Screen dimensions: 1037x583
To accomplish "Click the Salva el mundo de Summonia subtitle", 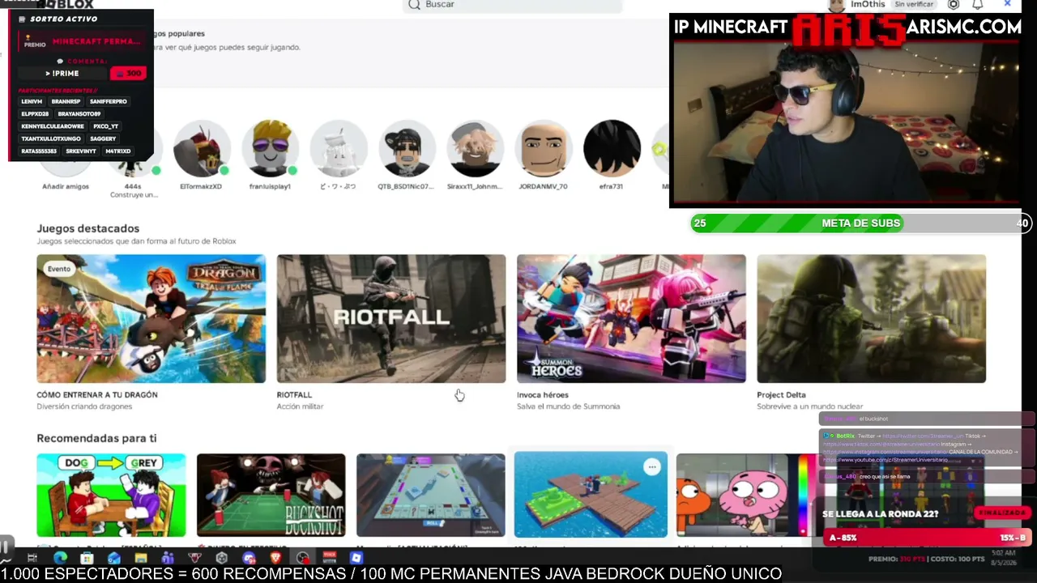I will (x=569, y=406).
